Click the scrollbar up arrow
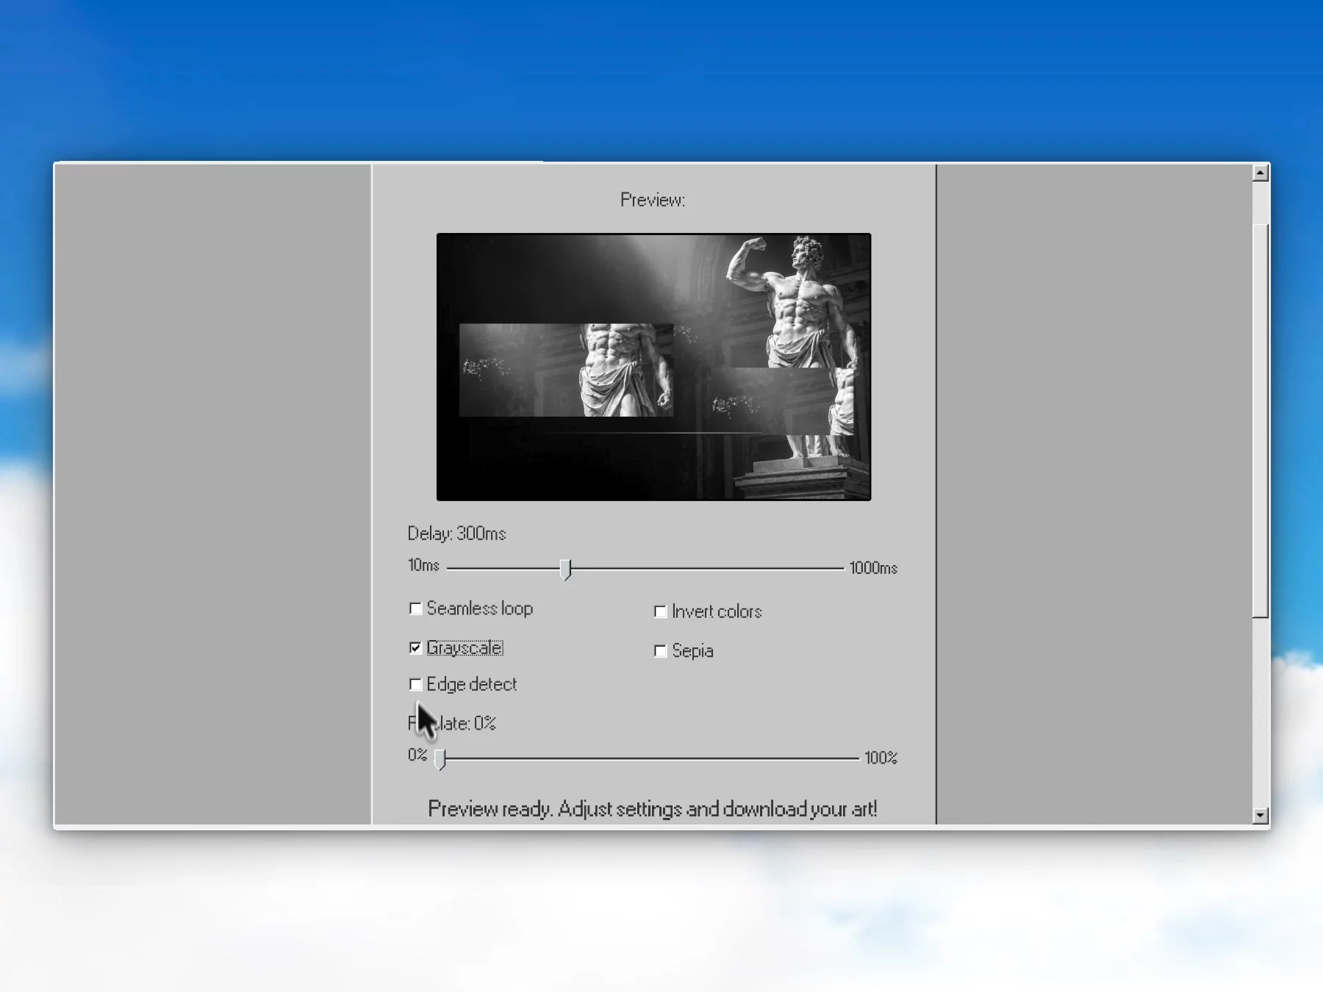 click(x=1261, y=173)
